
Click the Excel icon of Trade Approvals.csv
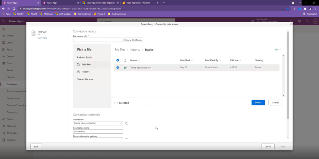(125, 67)
